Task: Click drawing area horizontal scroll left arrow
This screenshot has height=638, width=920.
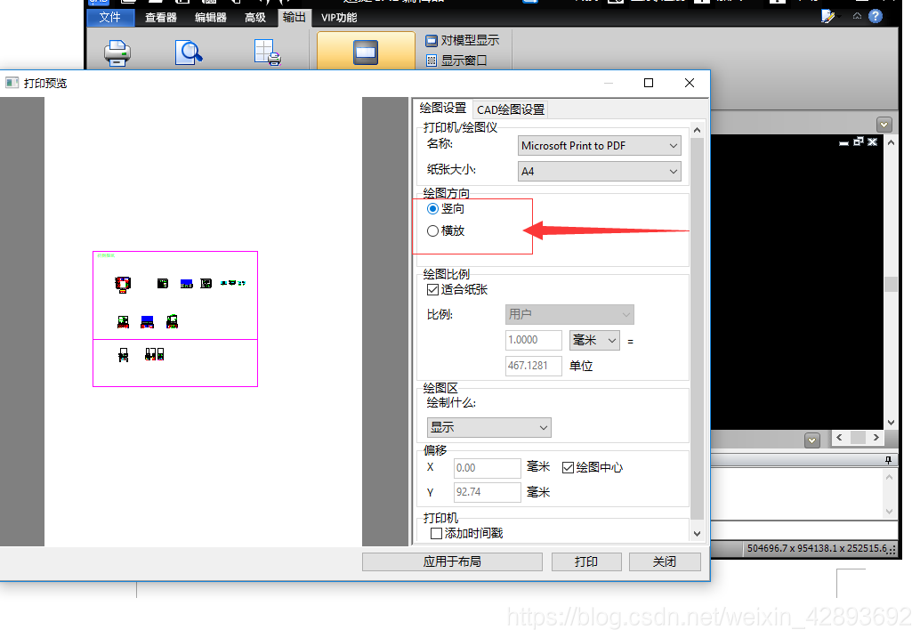Action: (x=840, y=438)
